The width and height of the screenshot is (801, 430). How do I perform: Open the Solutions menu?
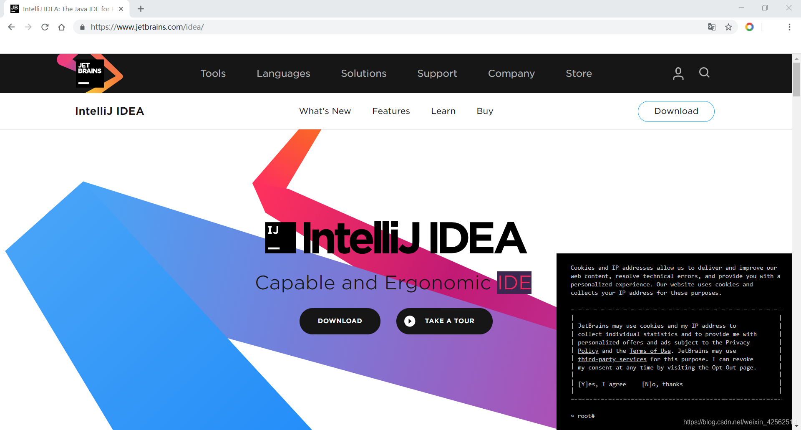pyautogui.click(x=364, y=73)
